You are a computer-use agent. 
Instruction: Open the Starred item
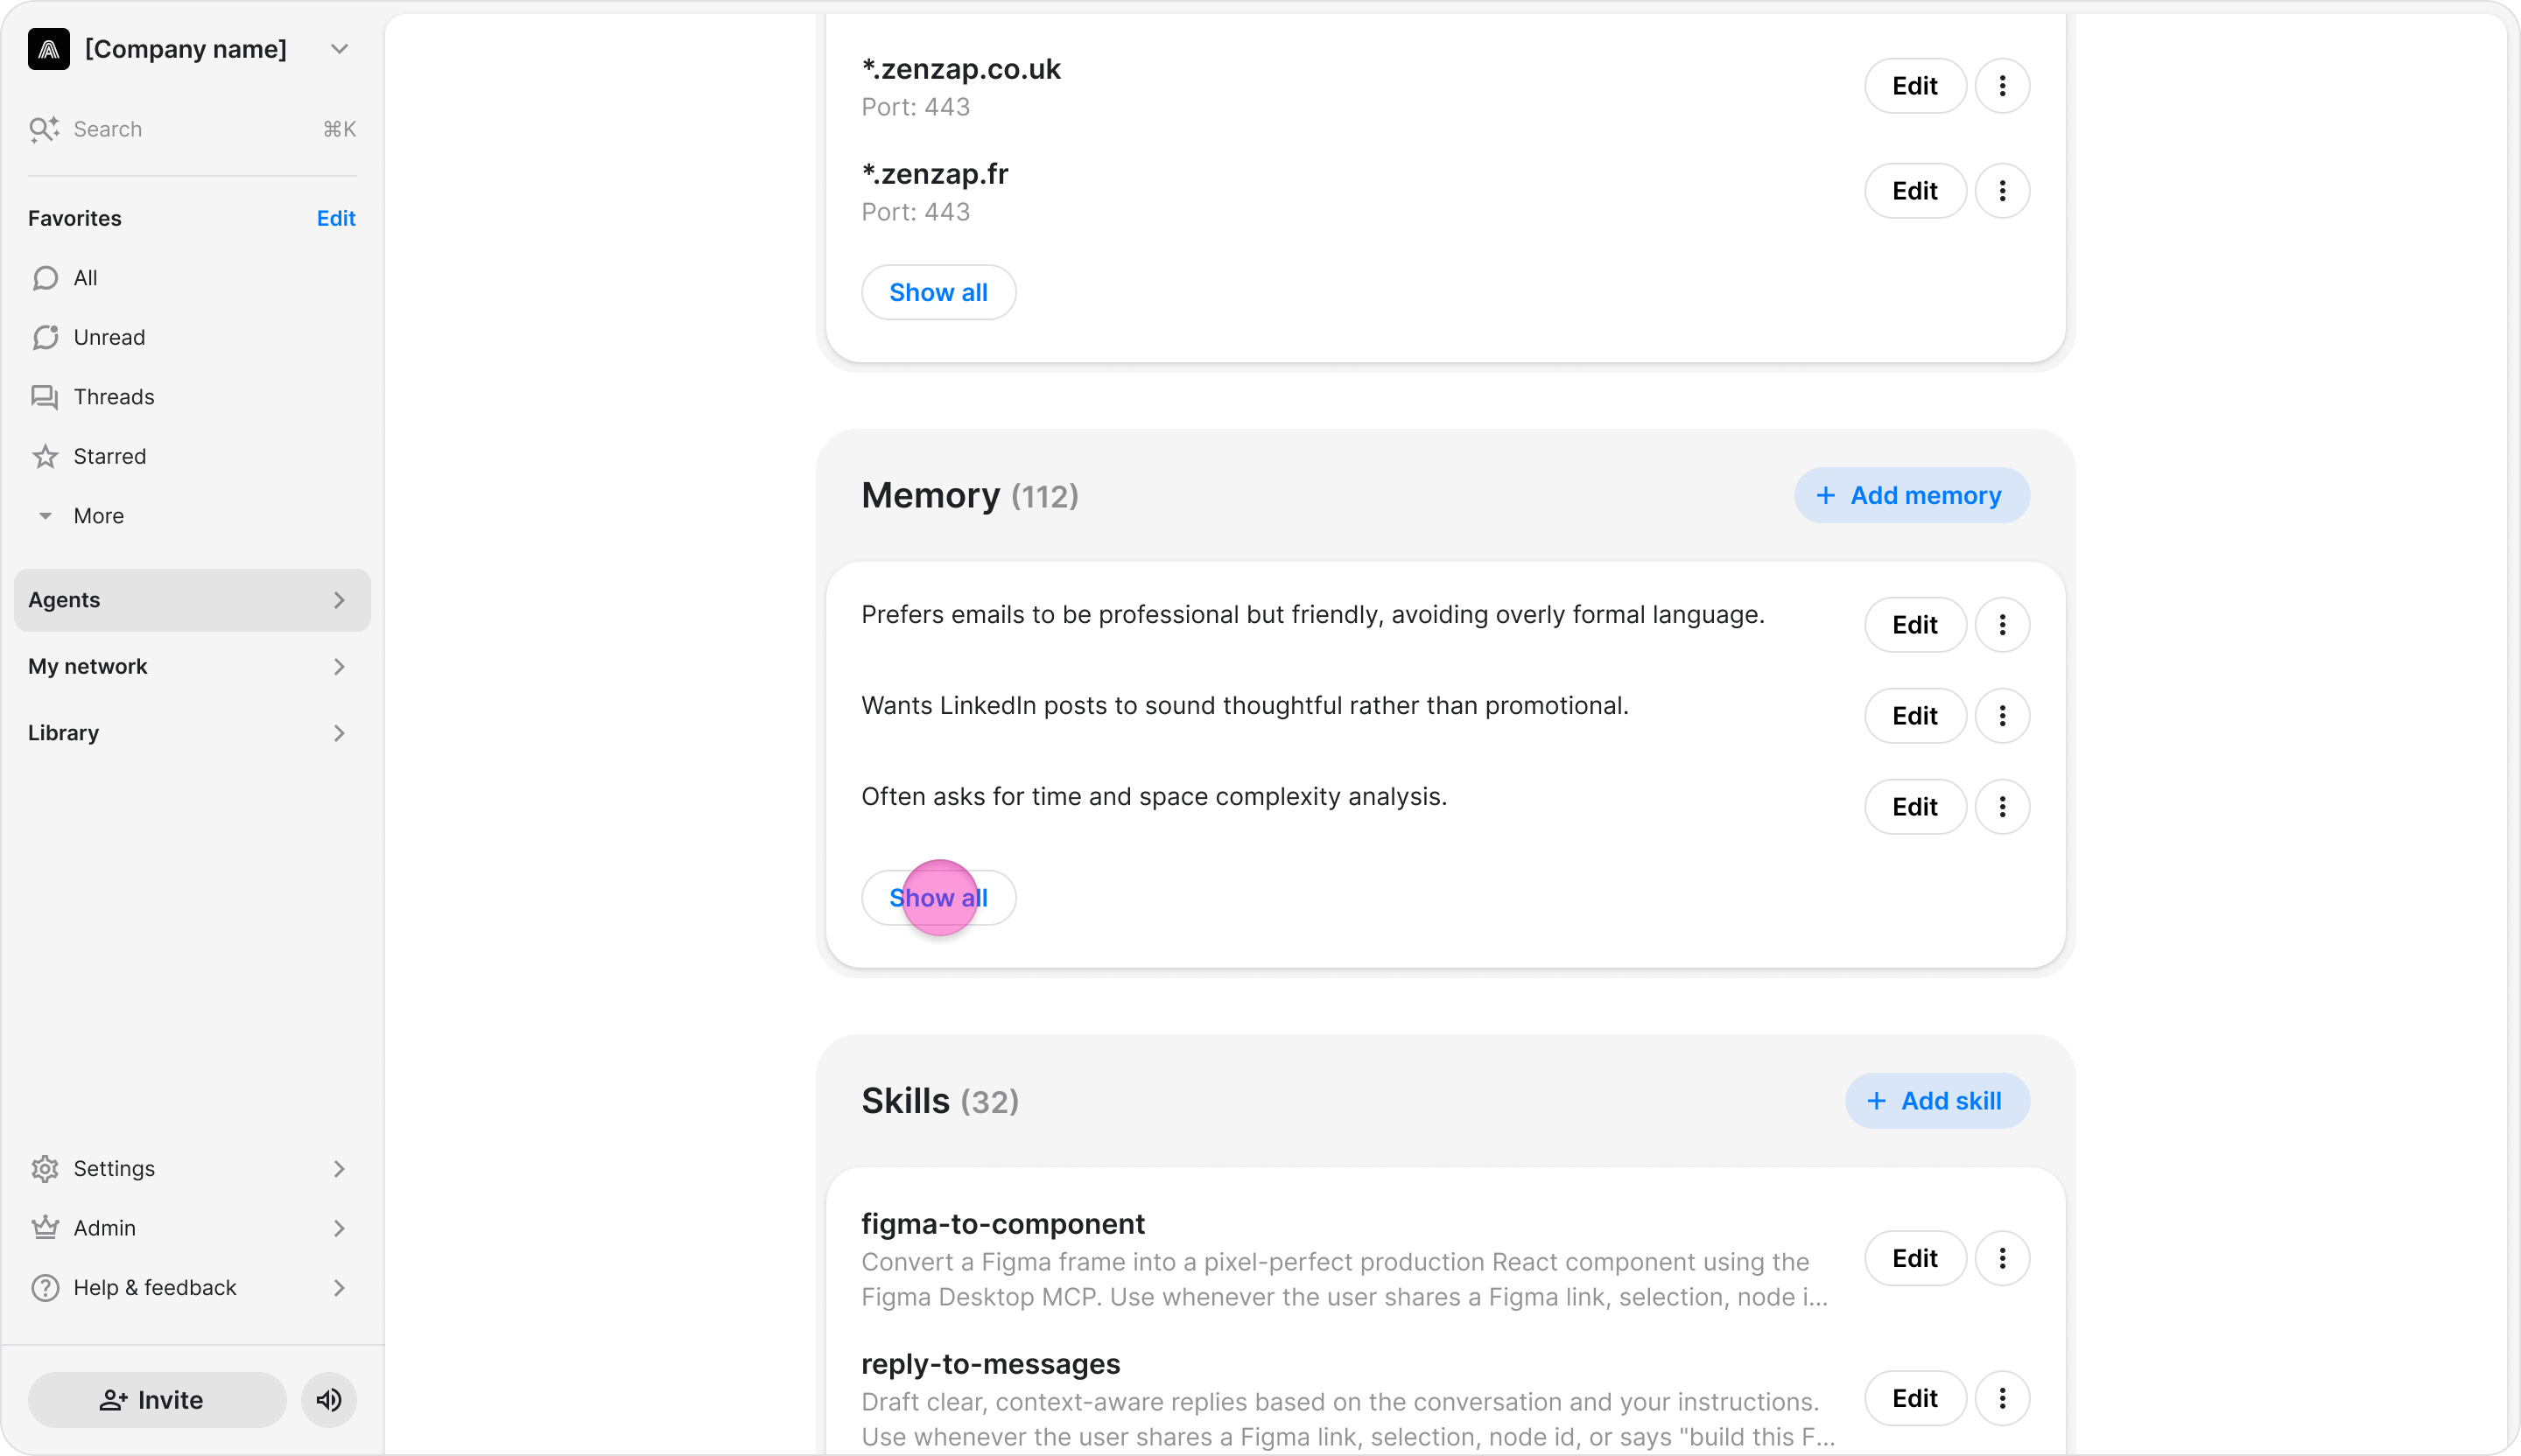[x=192, y=456]
